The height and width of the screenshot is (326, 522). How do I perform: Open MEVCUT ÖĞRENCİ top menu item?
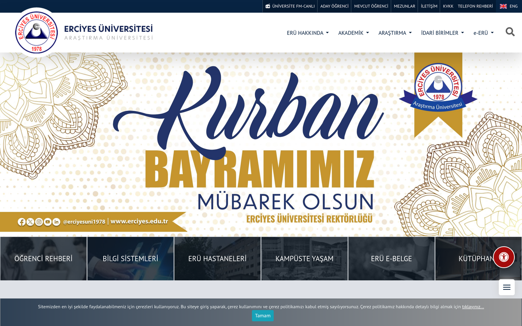tap(371, 6)
